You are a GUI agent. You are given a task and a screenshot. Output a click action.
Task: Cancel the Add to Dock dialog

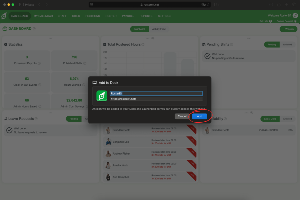pos(182,116)
